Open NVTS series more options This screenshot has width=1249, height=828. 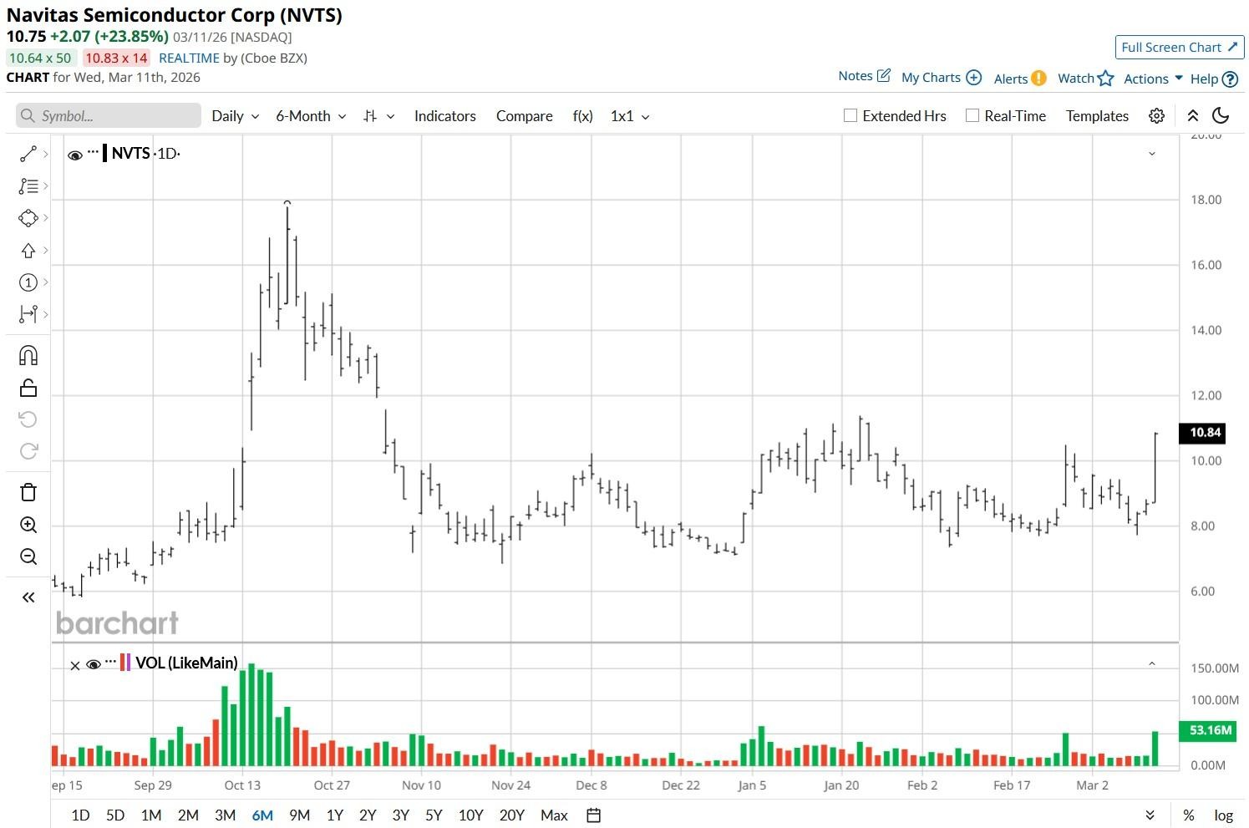coord(93,151)
